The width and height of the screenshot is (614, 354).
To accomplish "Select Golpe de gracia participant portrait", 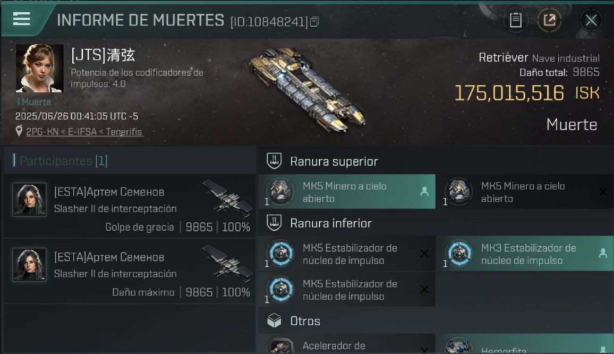I will point(29,200).
